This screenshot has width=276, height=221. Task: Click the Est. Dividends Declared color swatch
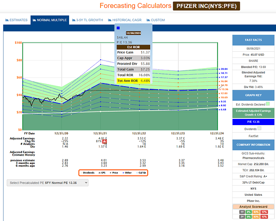coord(268,104)
